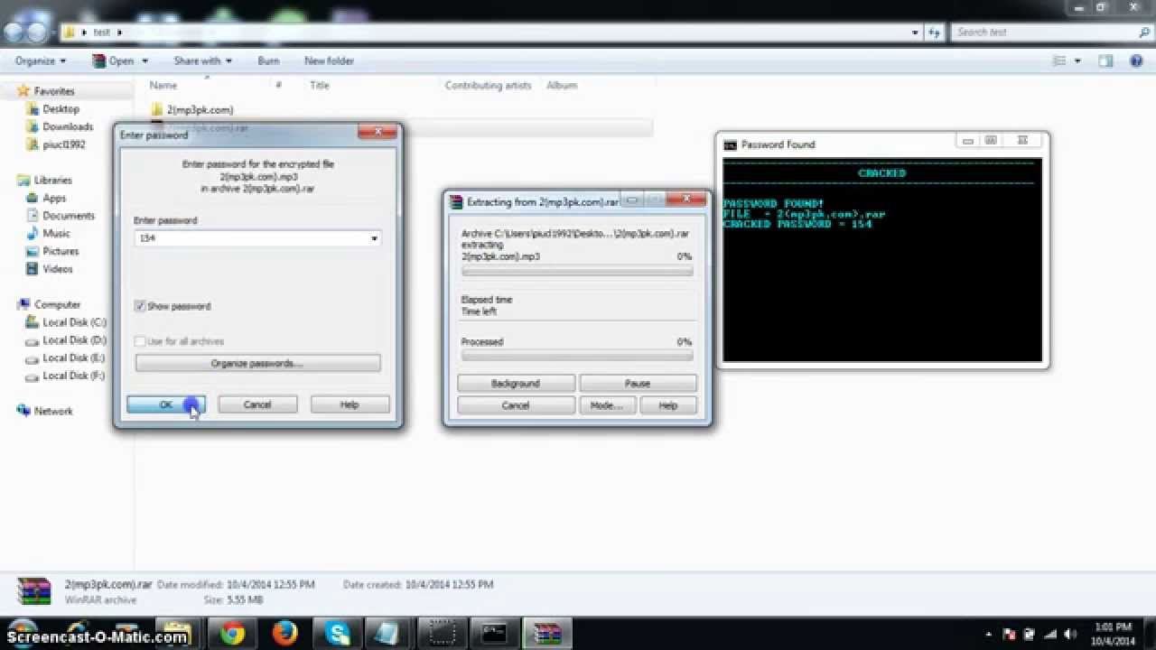The image size is (1156, 650).
Task: Open the Pictures library
Action: coord(61,251)
